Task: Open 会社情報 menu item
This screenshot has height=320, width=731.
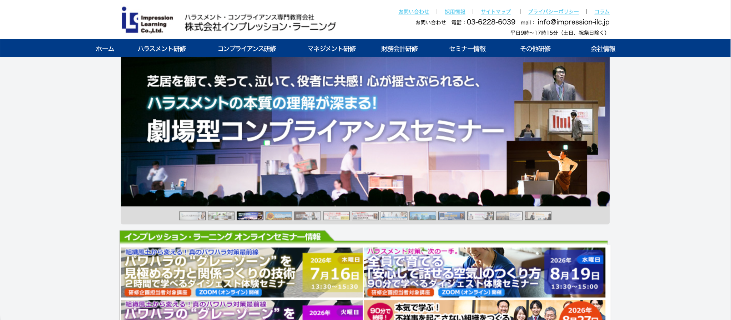Action: (603, 49)
